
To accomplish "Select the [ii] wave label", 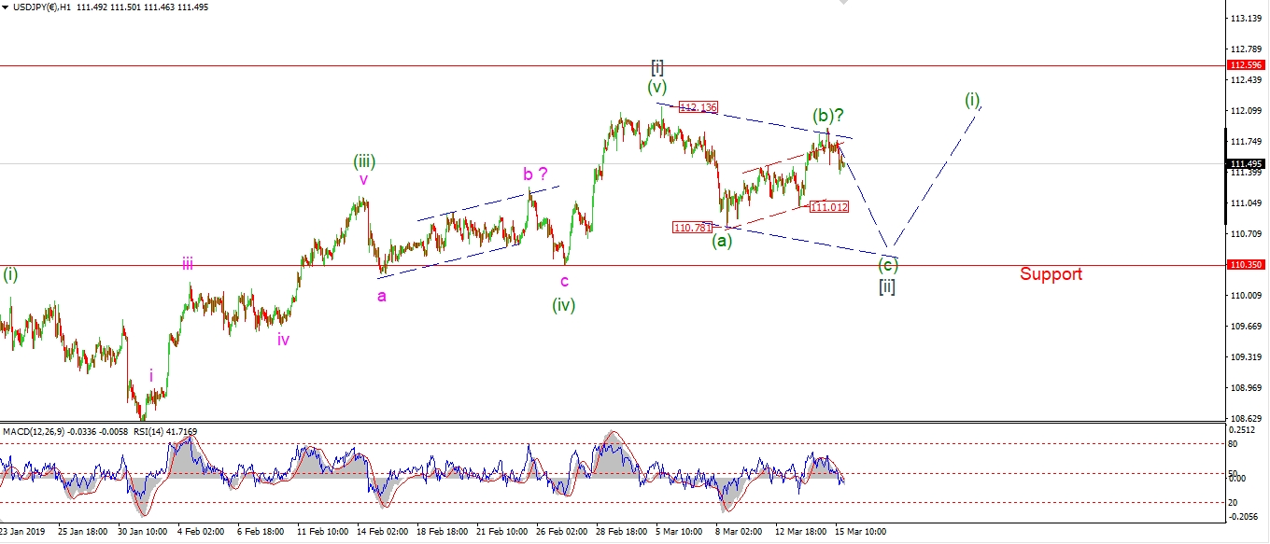I will [886, 286].
